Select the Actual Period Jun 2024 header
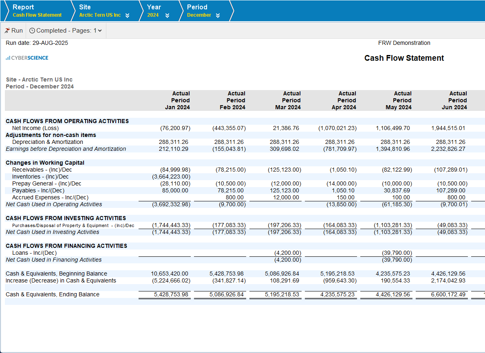The width and height of the screenshot is (485, 353). (x=454, y=100)
